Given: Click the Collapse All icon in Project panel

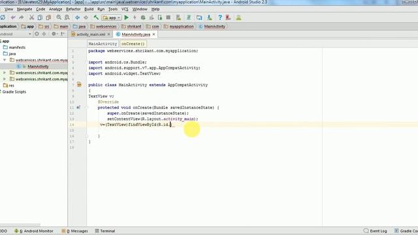Looking at the screenshot, I should tap(44, 34).
